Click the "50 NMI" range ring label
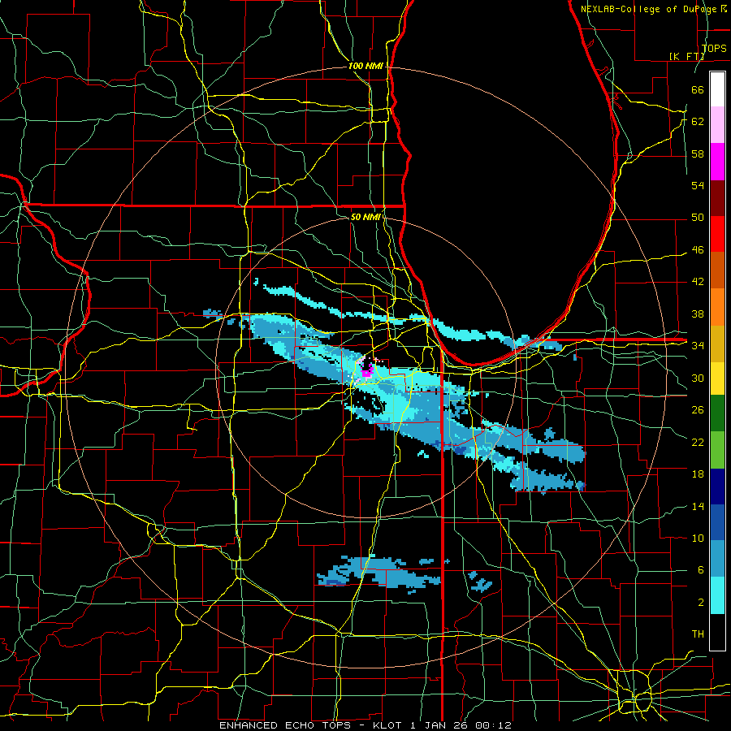731x731 pixels. click(365, 217)
